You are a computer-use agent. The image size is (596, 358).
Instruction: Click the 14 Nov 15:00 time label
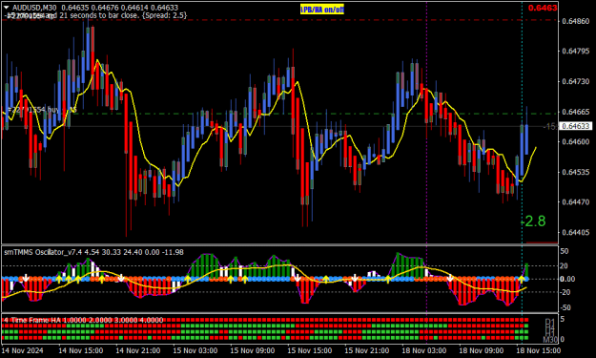tap(81, 350)
